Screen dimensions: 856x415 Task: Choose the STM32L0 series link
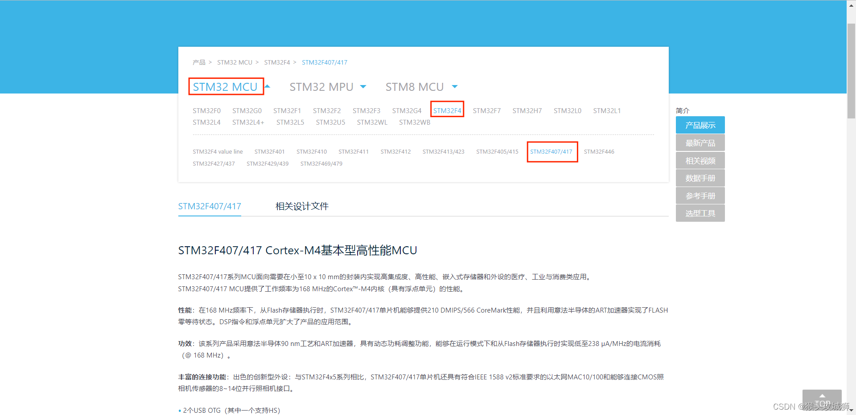click(568, 111)
